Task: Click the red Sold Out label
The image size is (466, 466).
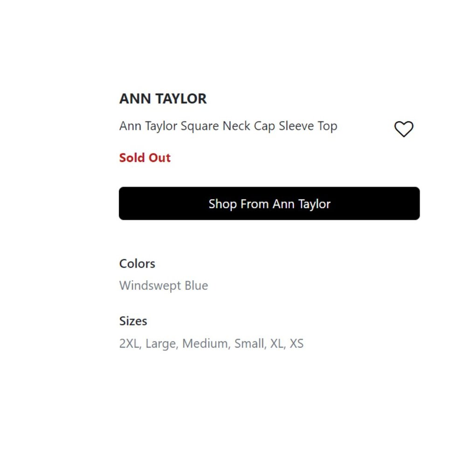Action: click(145, 158)
